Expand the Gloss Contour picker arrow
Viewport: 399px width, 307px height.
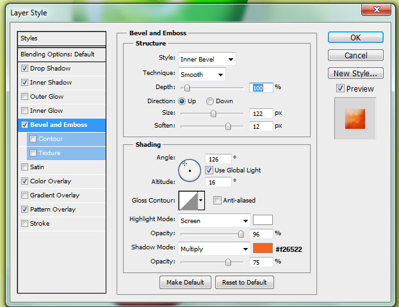click(201, 201)
